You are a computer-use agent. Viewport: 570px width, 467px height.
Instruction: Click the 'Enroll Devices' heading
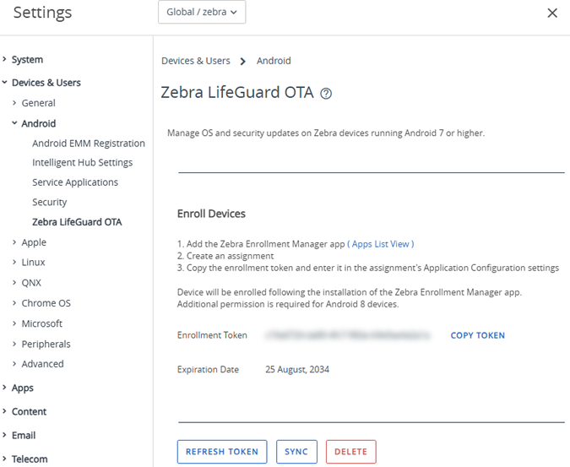[x=211, y=214]
